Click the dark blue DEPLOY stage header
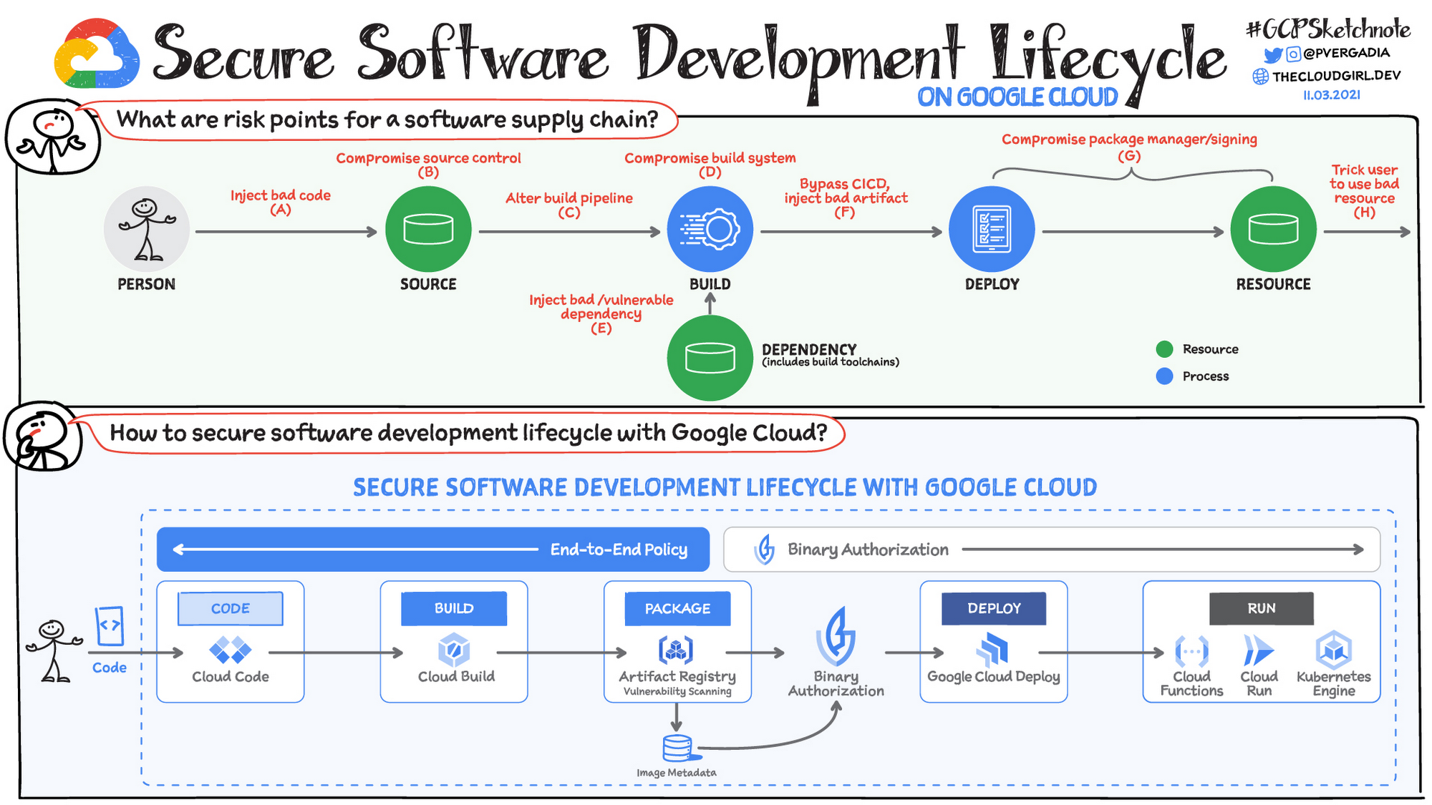The width and height of the screenshot is (1432, 805). pyautogui.click(x=994, y=608)
